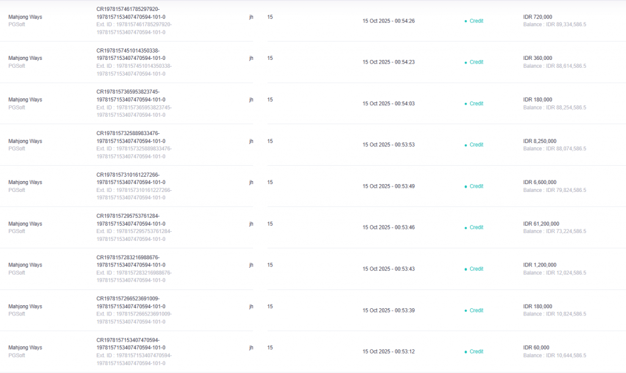Select the timestamp 15 Oct 2025 - 00:53:53

pos(388,145)
